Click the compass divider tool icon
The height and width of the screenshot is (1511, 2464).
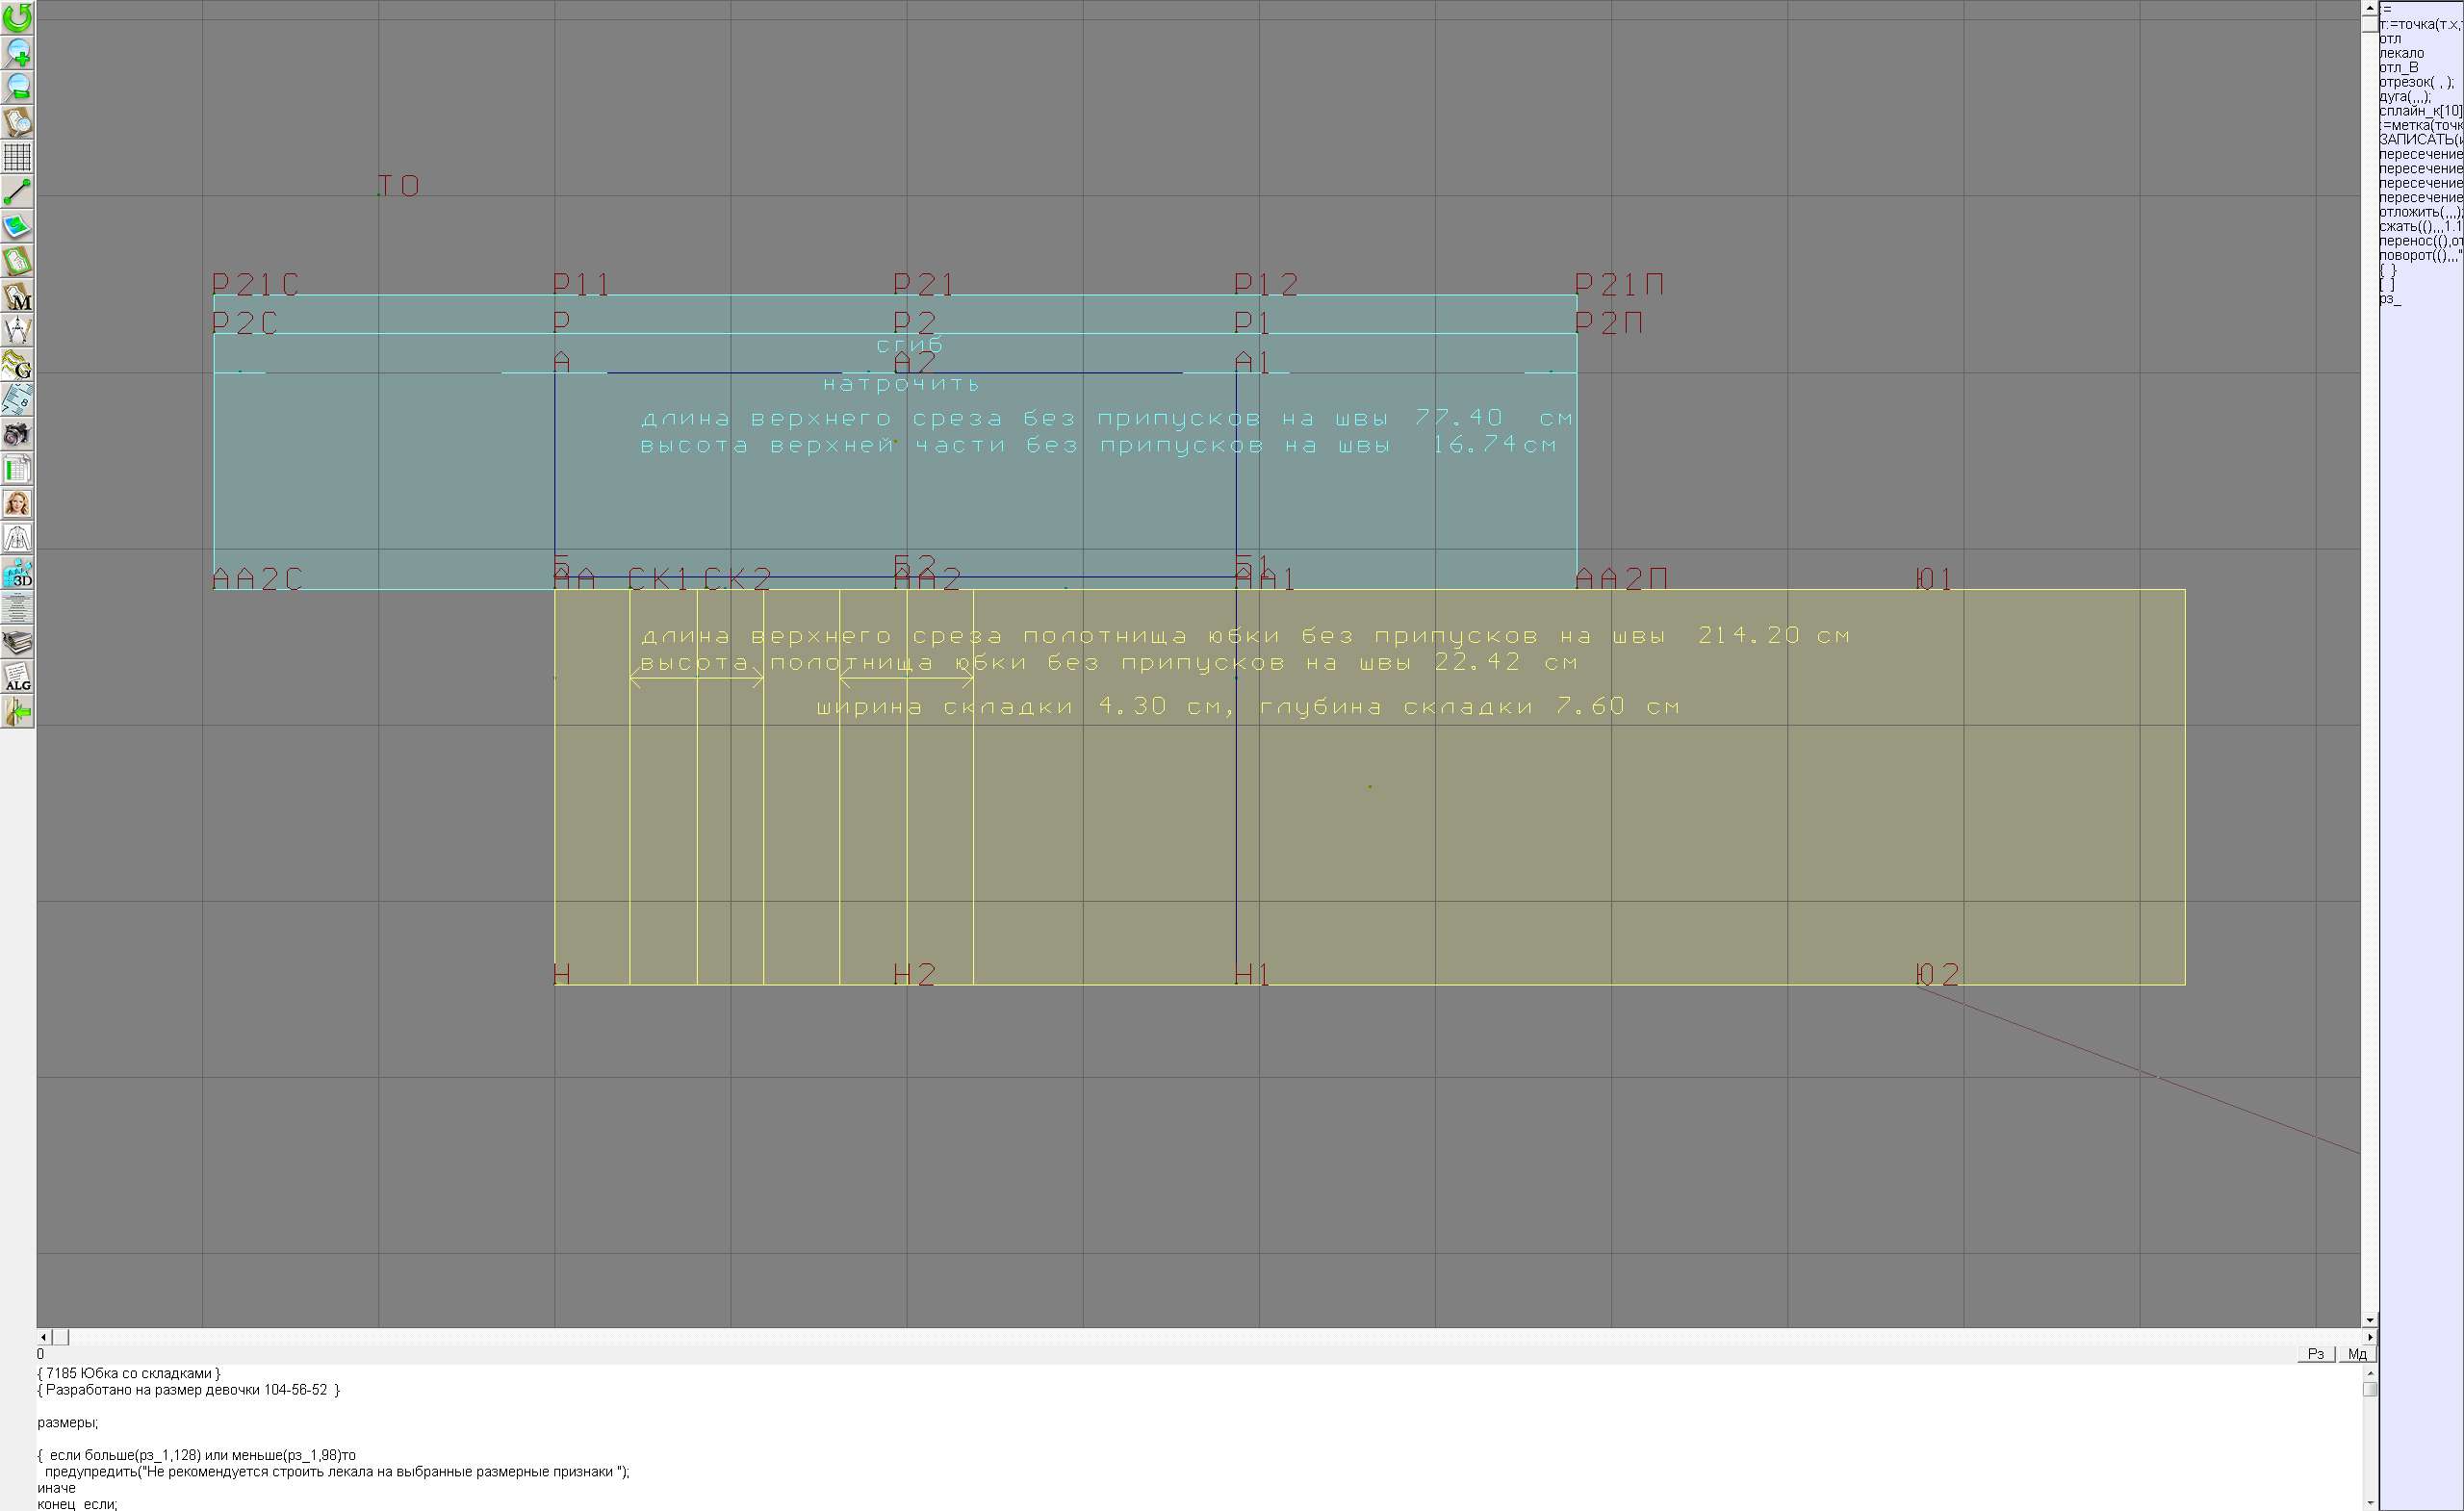tap(17, 330)
